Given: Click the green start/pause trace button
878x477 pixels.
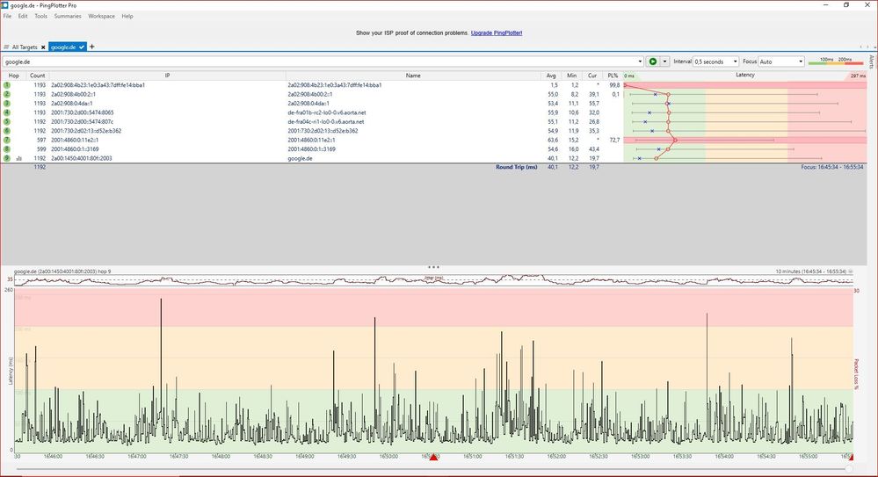Looking at the screenshot, I should click(x=653, y=61).
